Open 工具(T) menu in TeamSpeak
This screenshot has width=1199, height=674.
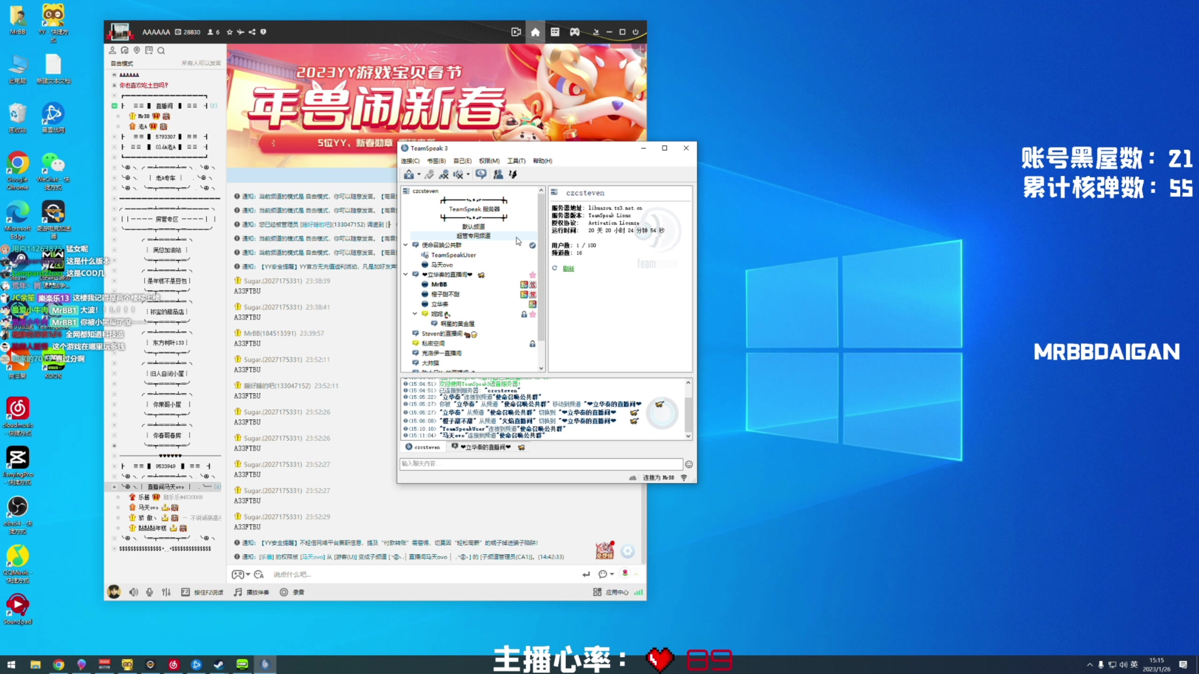point(516,161)
